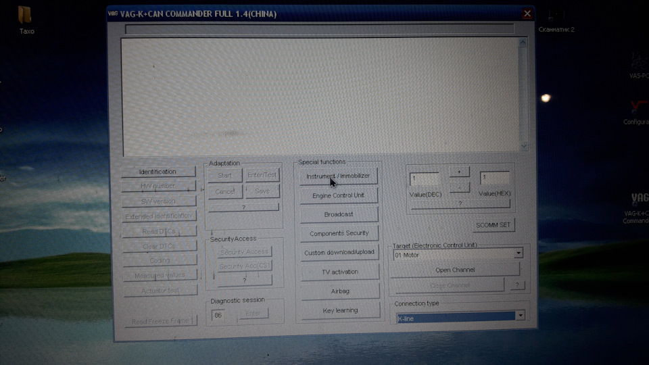Open the Configurator desktop shortcut
This screenshot has width=649, height=365.
[637, 113]
